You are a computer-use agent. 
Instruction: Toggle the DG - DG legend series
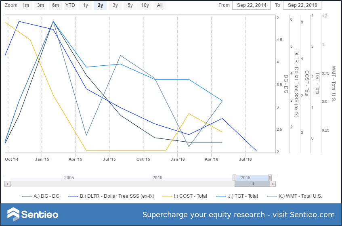[40, 196]
